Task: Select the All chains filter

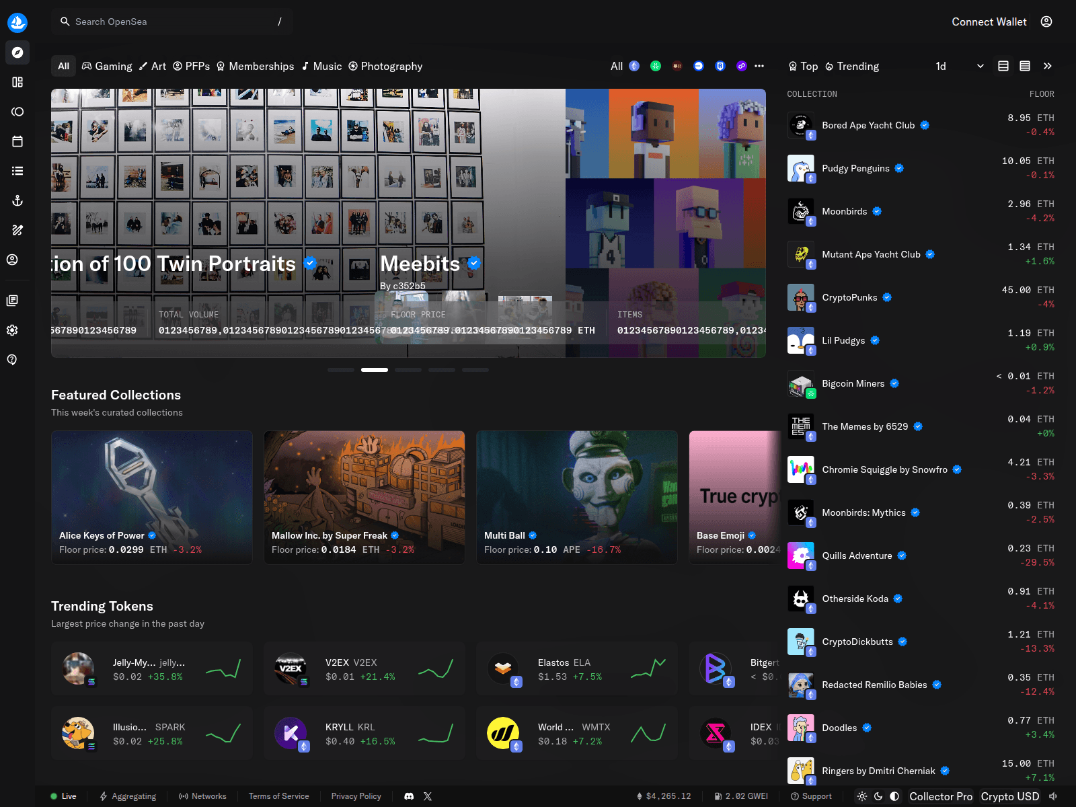Action: pyautogui.click(x=616, y=66)
